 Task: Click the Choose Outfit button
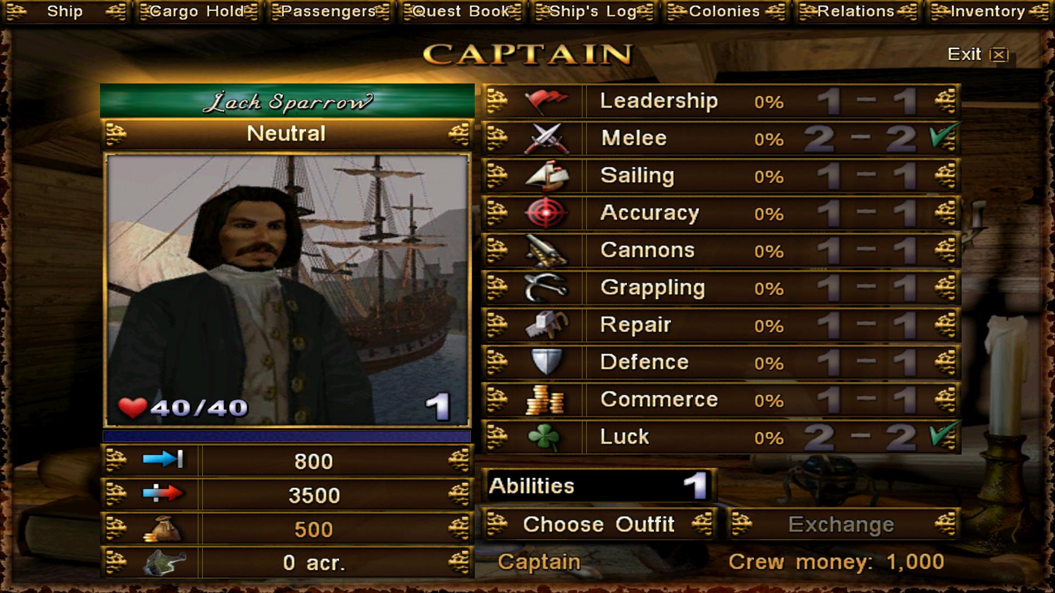[599, 524]
